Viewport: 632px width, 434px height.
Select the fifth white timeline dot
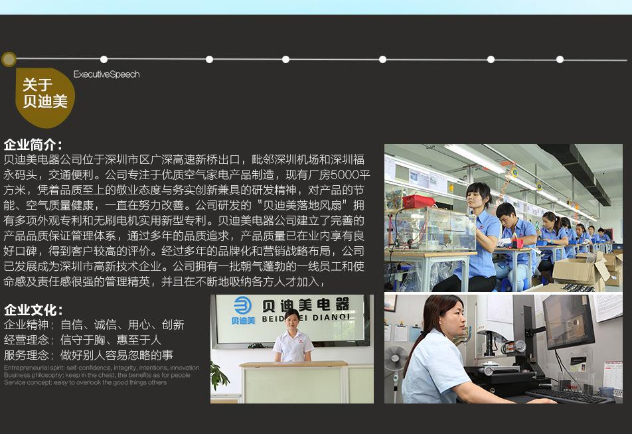[491, 60]
